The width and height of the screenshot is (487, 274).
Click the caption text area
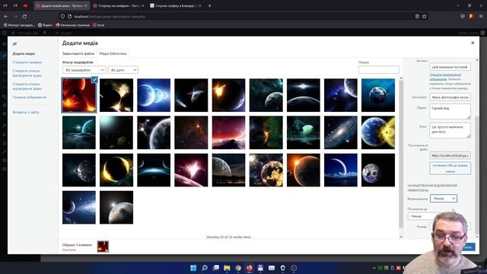pos(450,112)
